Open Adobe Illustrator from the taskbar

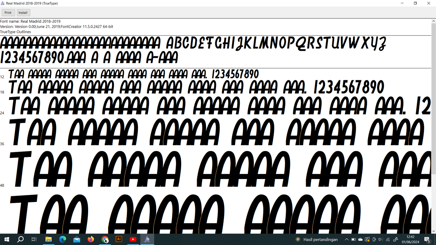(x=119, y=240)
